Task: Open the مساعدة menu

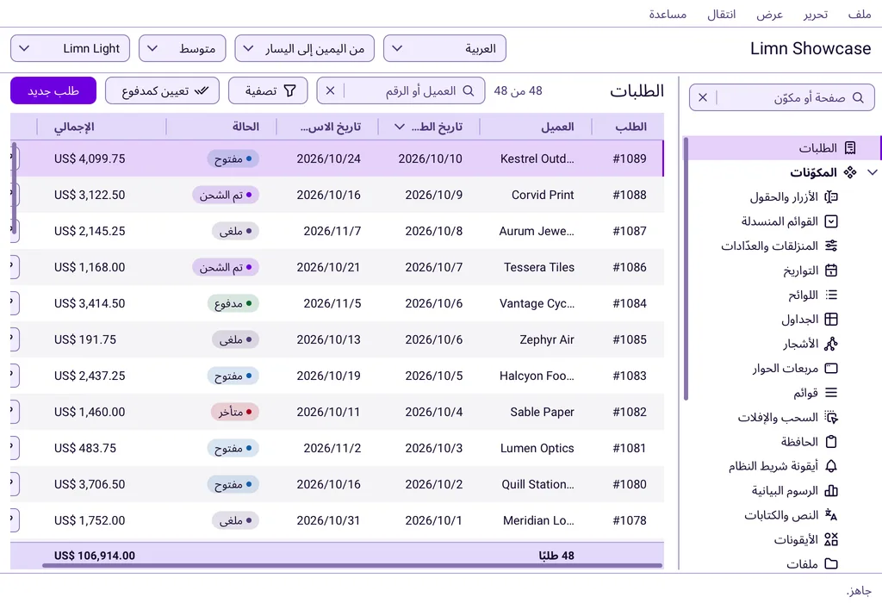Action: point(668,15)
